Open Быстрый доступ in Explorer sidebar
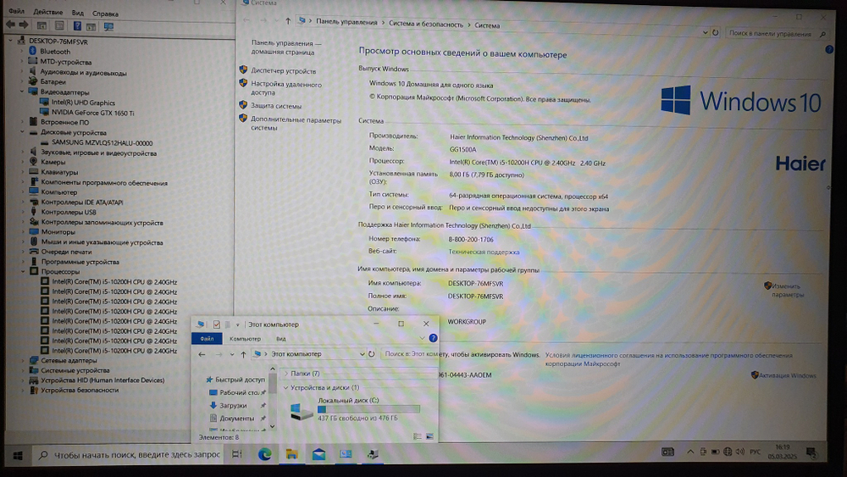This screenshot has height=477, width=847. (240, 380)
